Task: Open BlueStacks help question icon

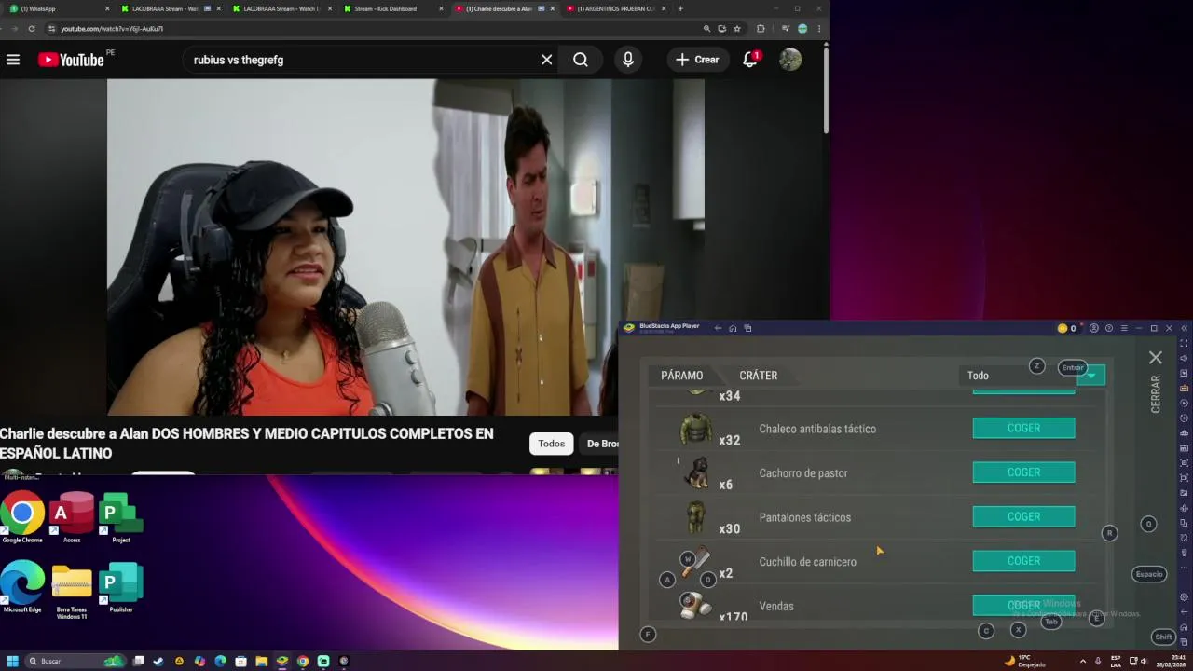Action: 1109,328
